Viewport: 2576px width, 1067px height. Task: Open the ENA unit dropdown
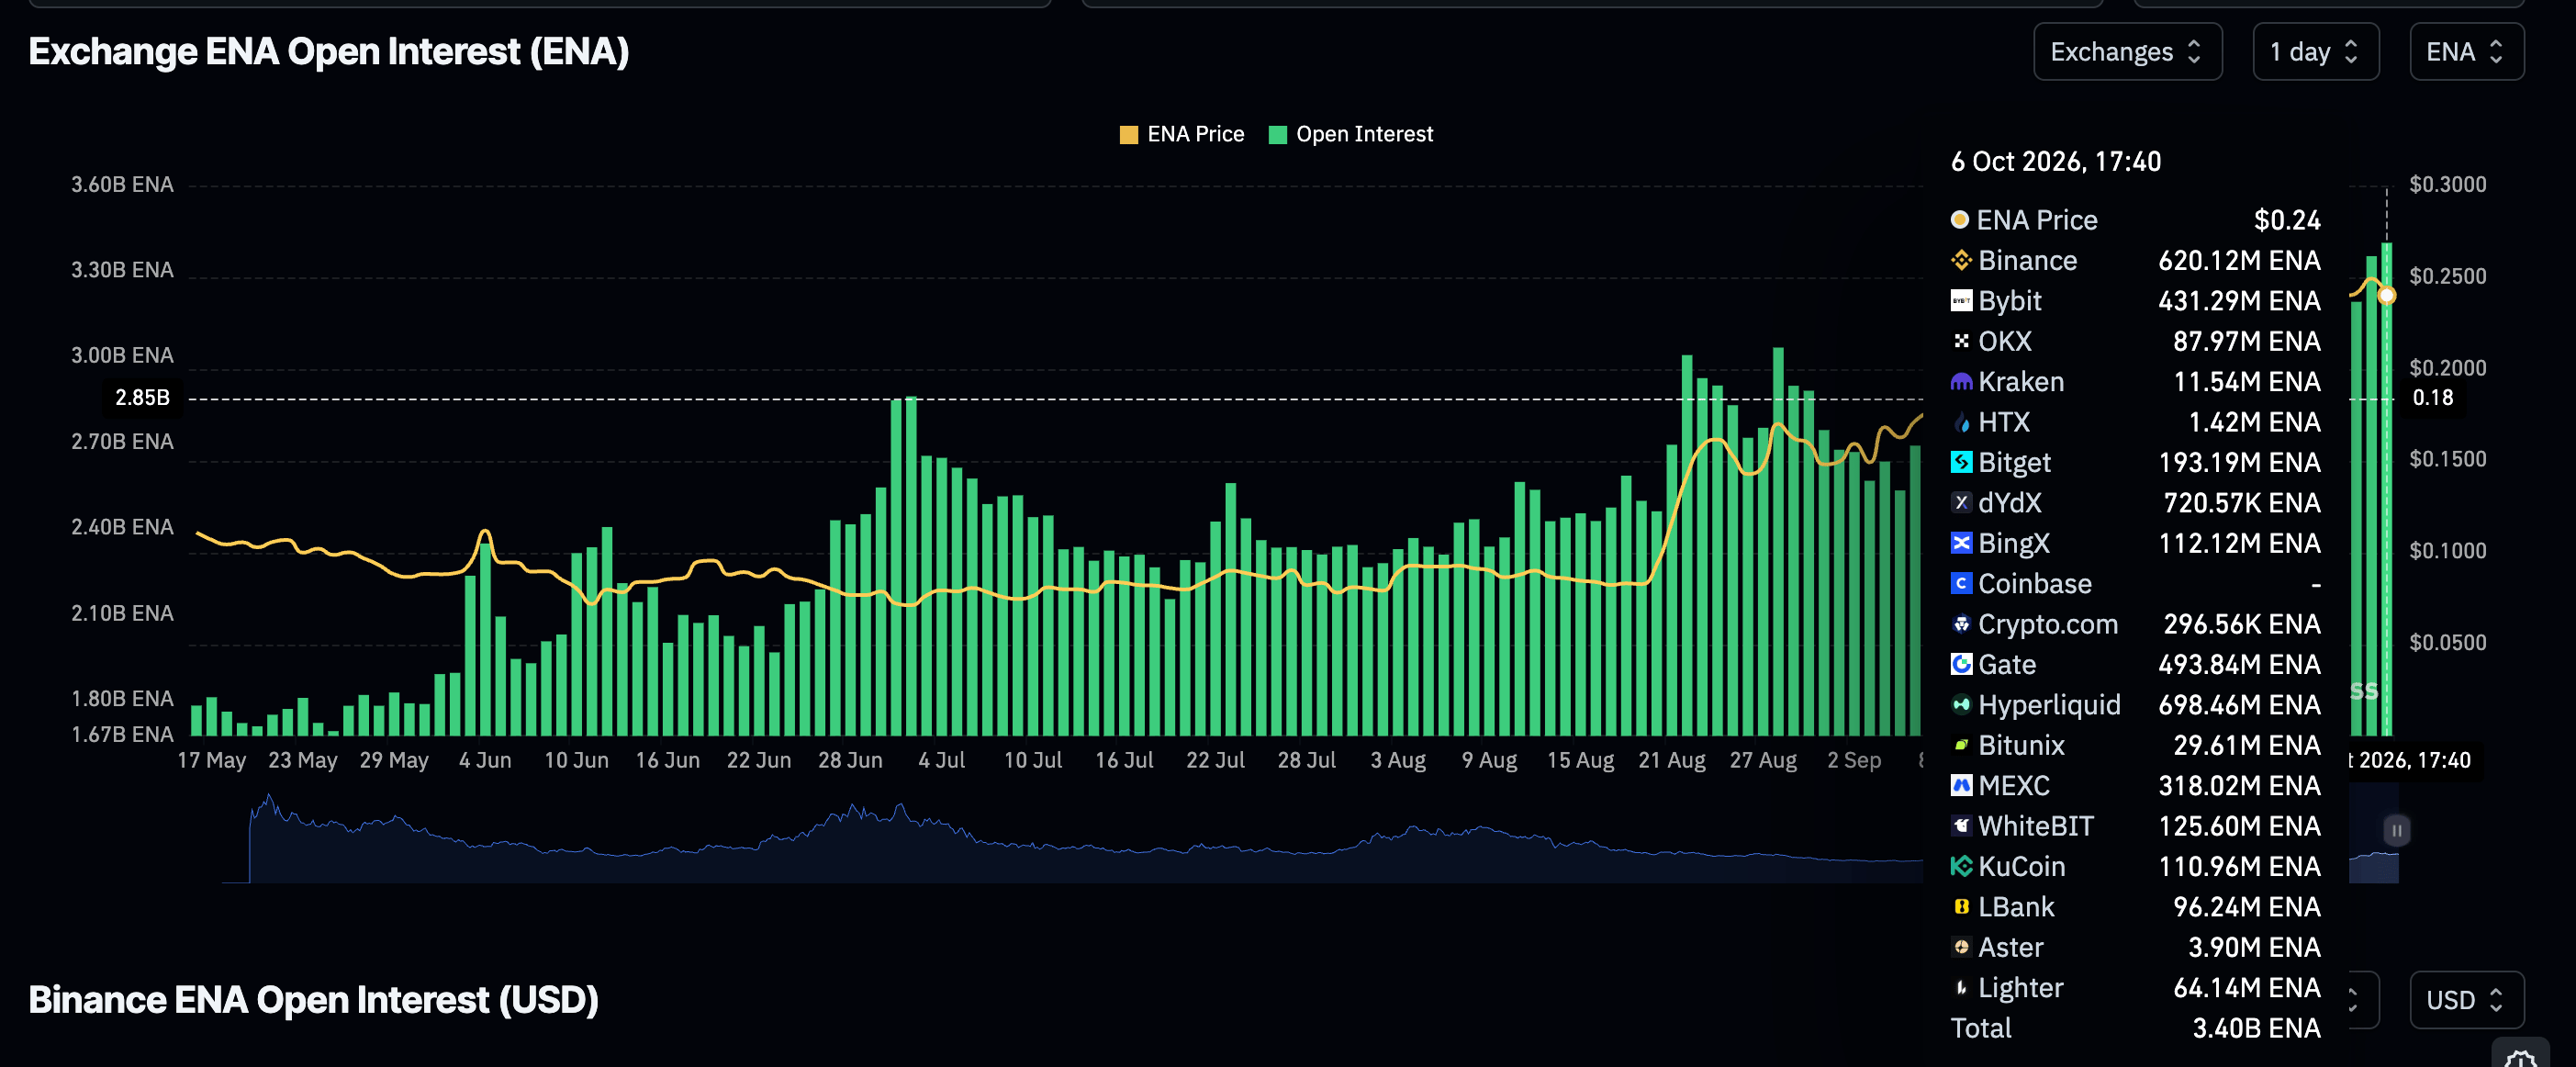pos(2466,52)
